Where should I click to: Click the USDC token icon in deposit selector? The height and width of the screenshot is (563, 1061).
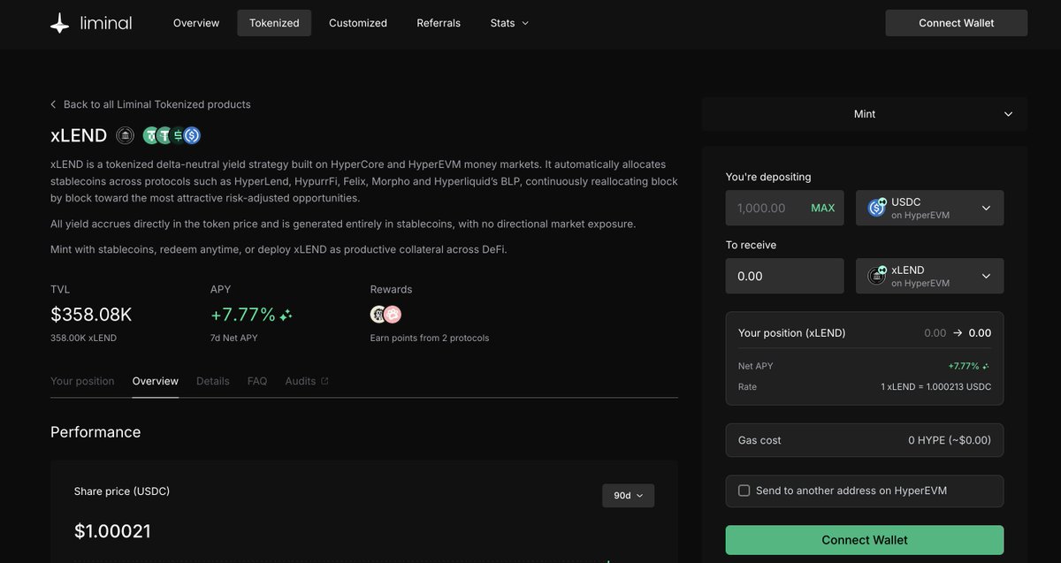877,208
